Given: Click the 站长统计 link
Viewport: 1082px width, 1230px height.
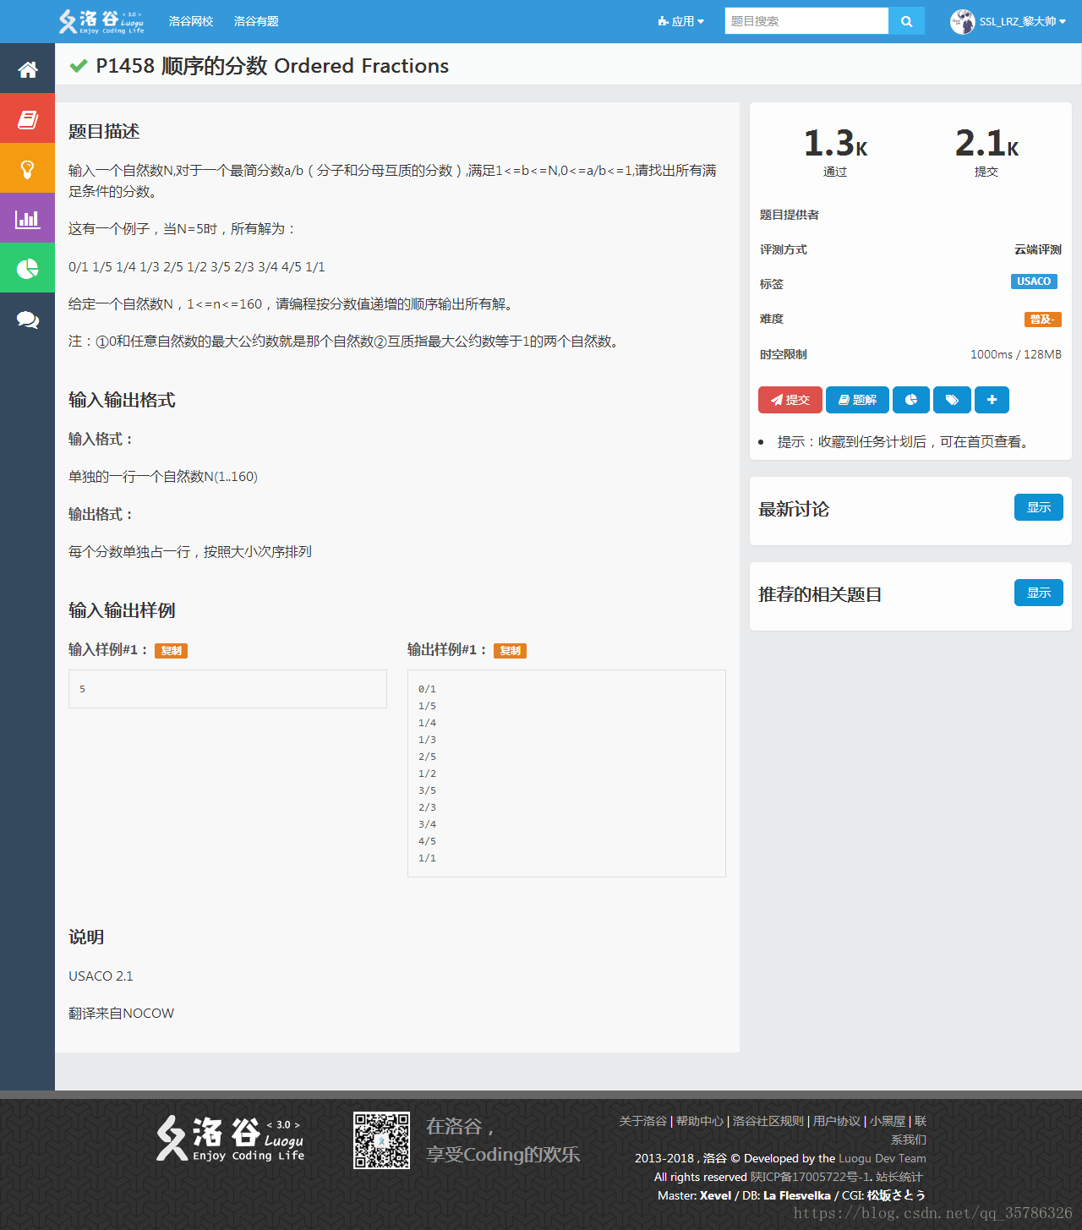Looking at the screenshot, I should tap(899, 1177).
